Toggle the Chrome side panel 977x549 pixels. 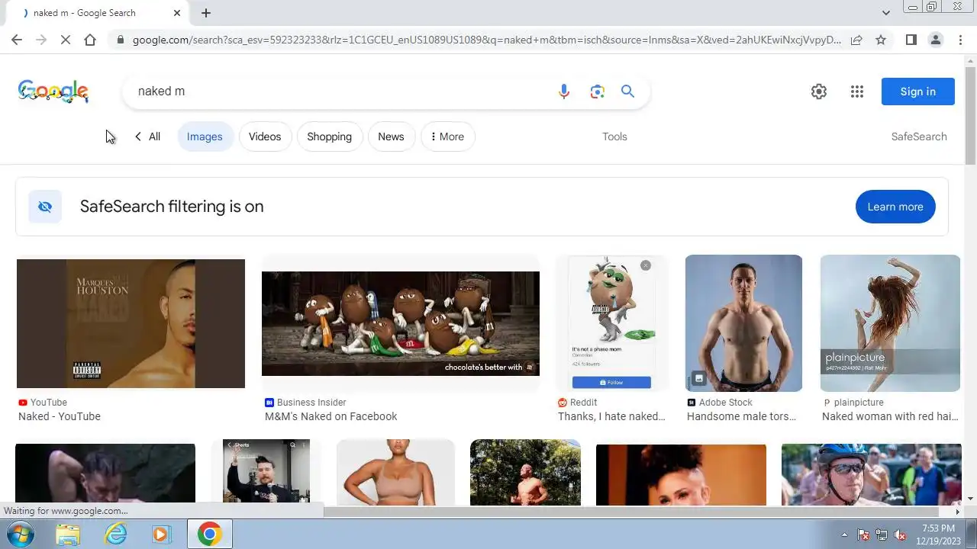click(911, 40)
